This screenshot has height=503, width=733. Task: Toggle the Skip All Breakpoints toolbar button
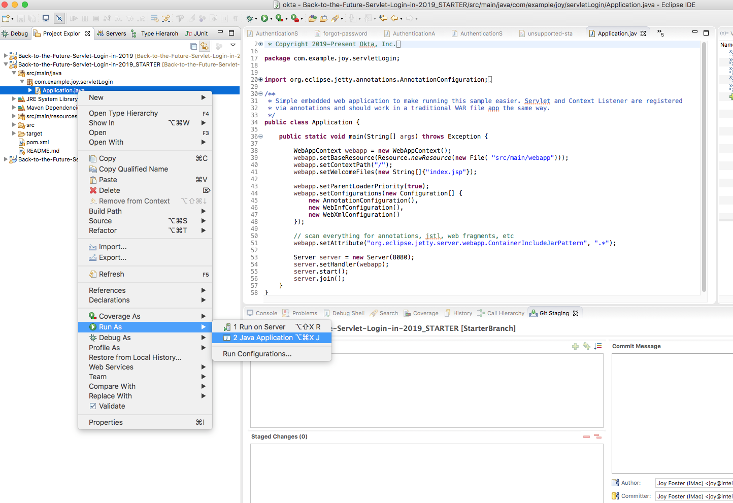(59, 18)
